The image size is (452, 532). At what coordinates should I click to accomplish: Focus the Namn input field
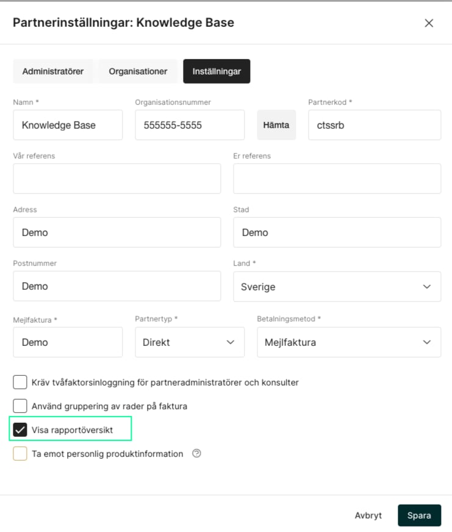click(68, 125)
